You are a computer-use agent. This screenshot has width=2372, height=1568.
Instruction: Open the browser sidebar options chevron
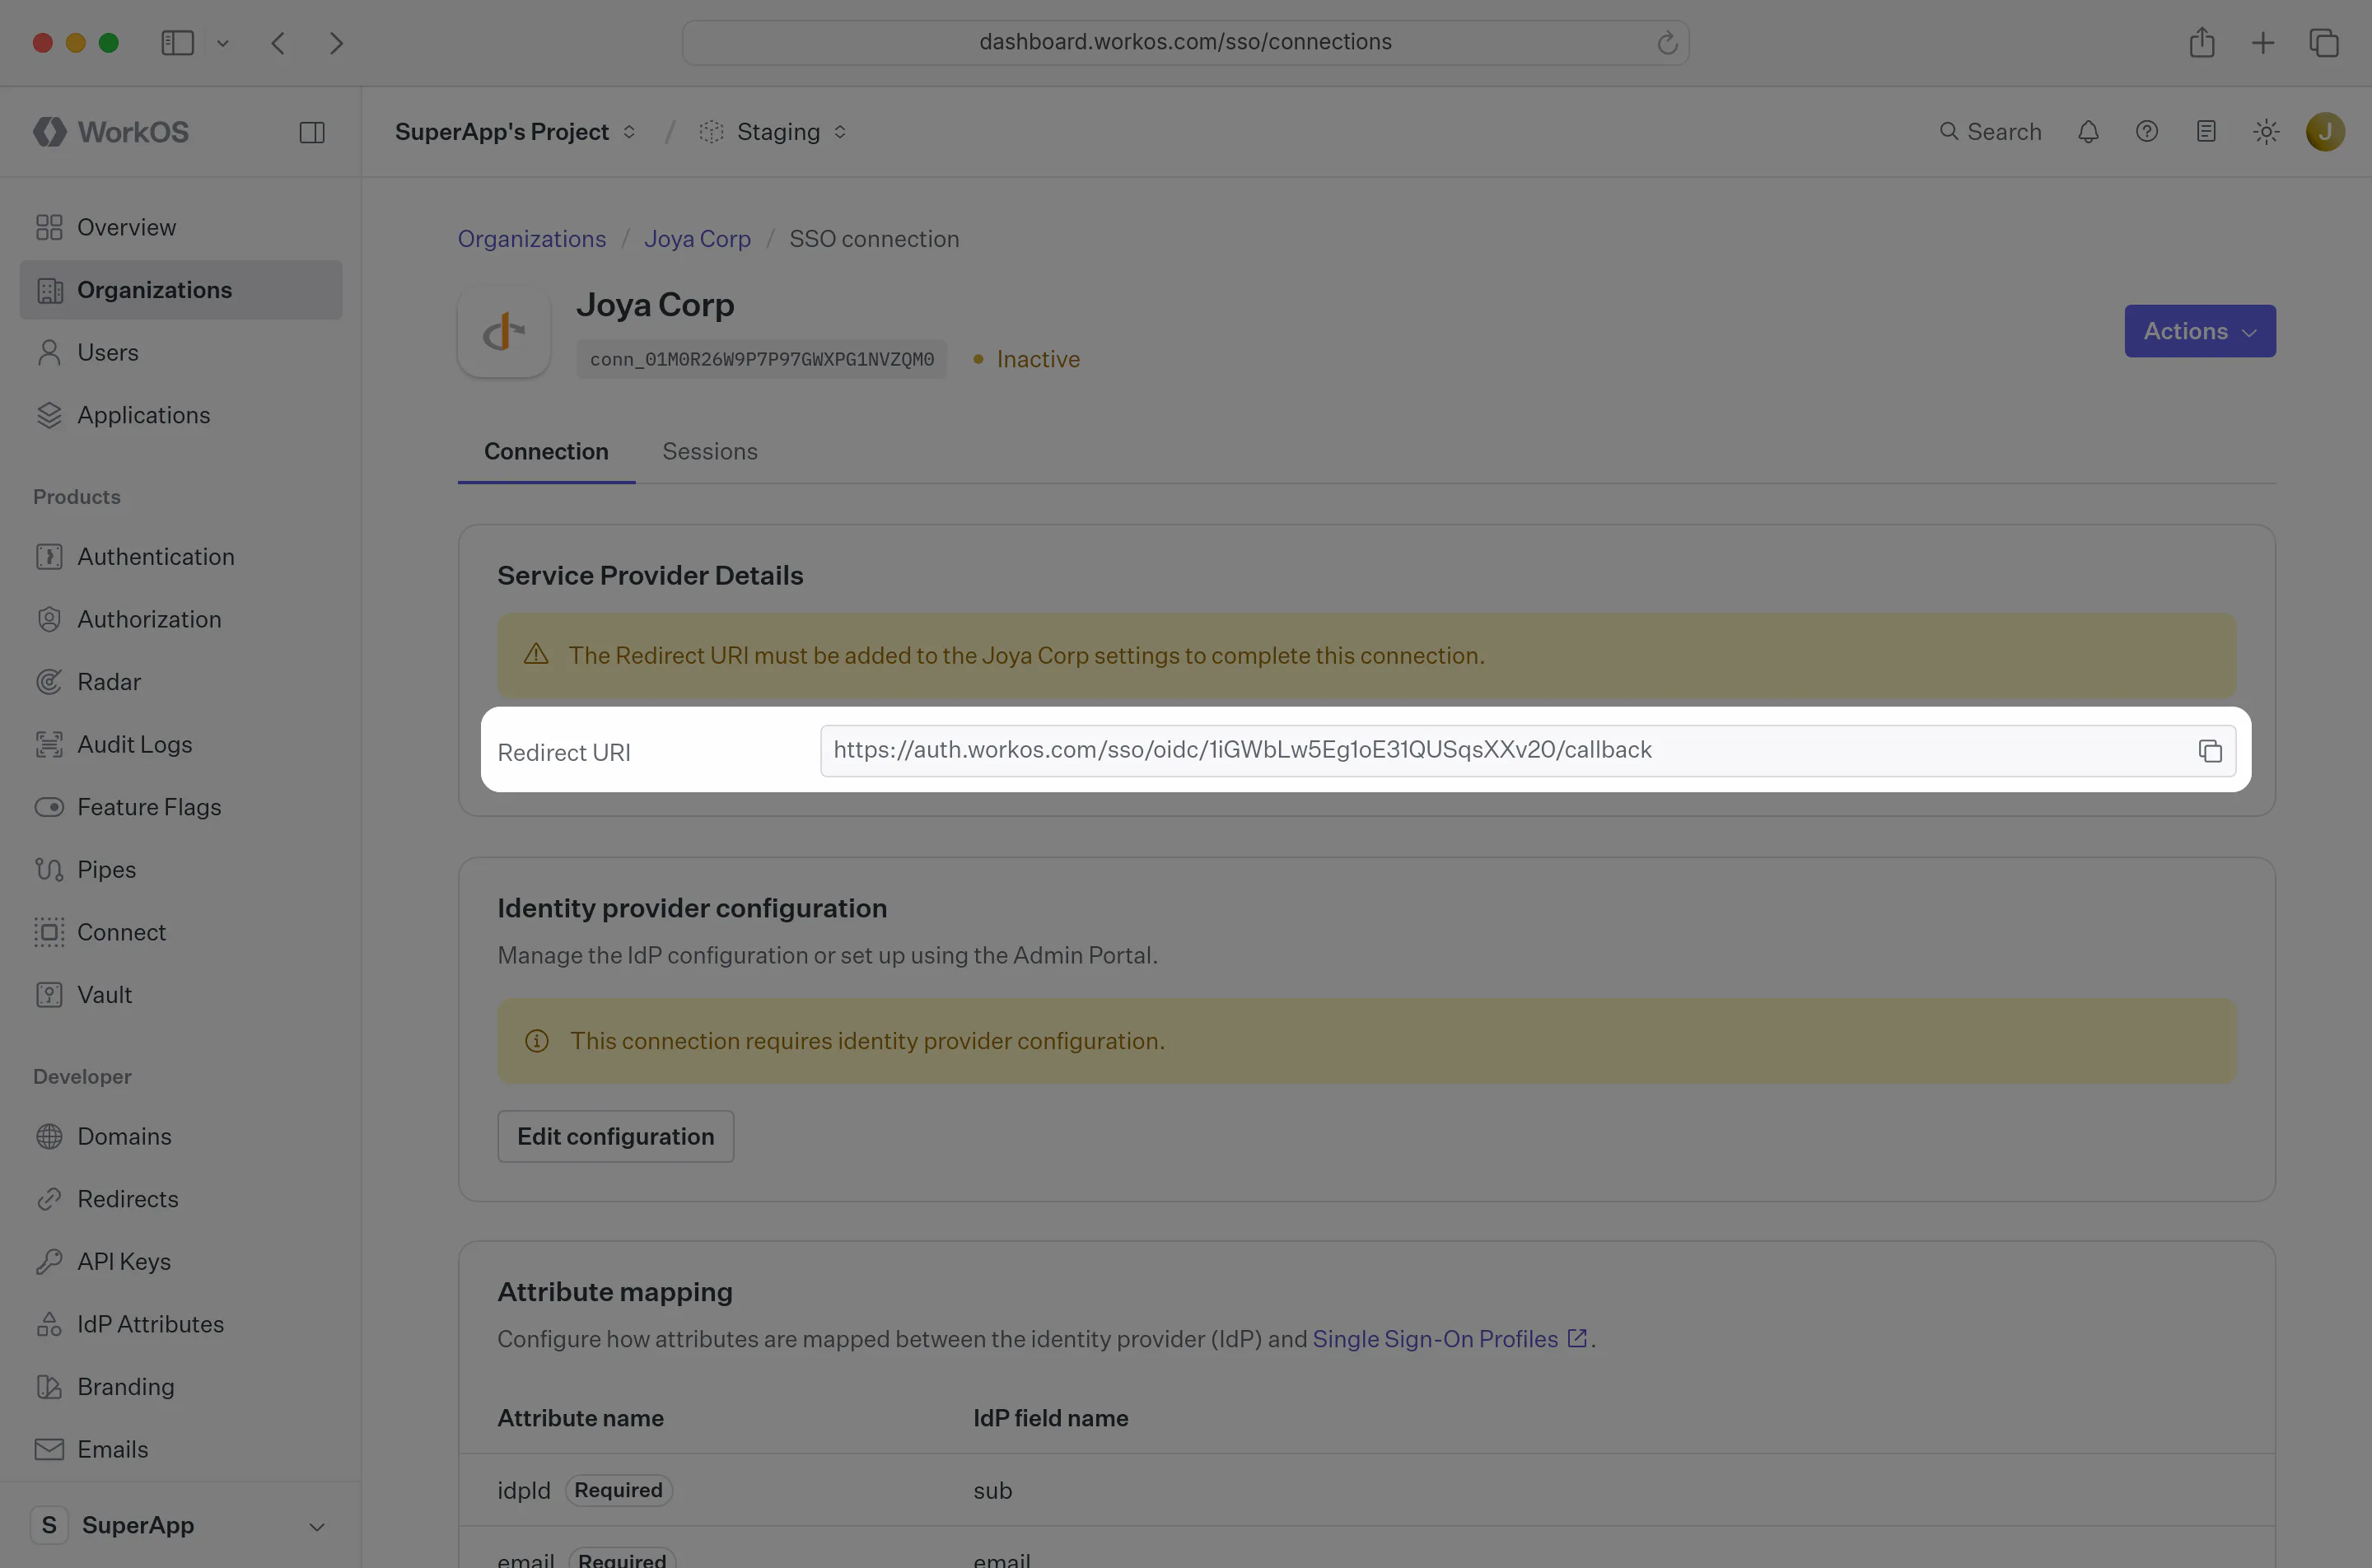click(x=223, y=43)
